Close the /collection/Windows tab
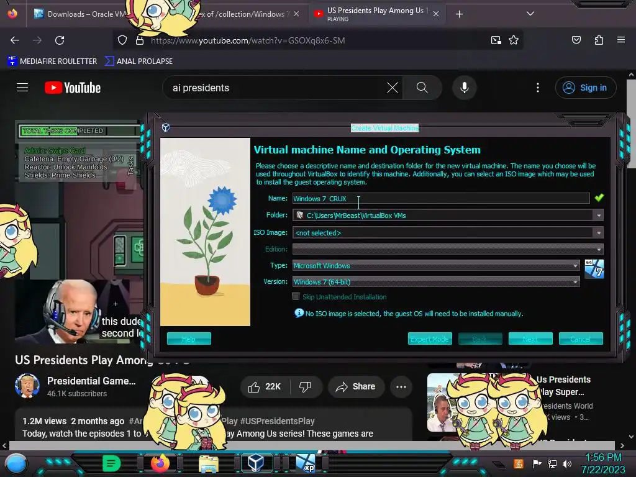 coord(296,14)
